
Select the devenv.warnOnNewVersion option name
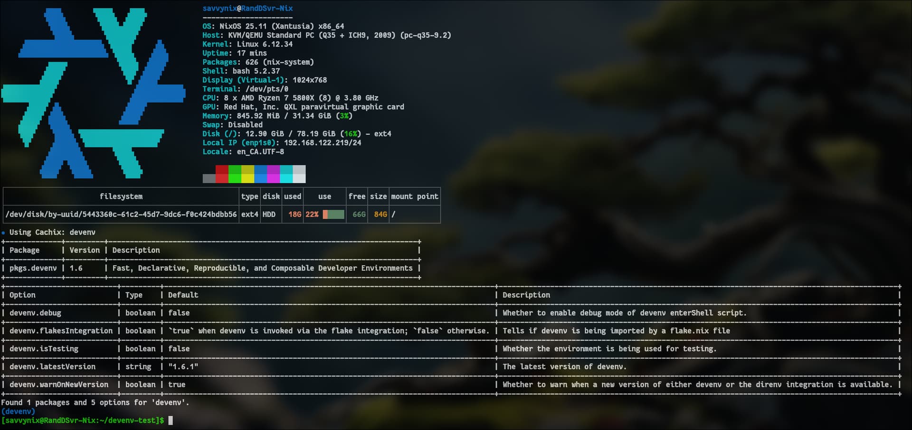[x=59, y=385]
